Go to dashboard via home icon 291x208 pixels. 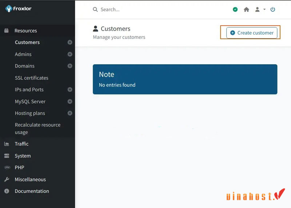[x=246, y=9]
